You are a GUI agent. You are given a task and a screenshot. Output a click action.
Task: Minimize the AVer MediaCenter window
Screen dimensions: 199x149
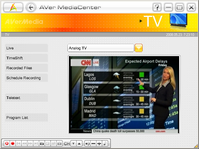point(168,7)
